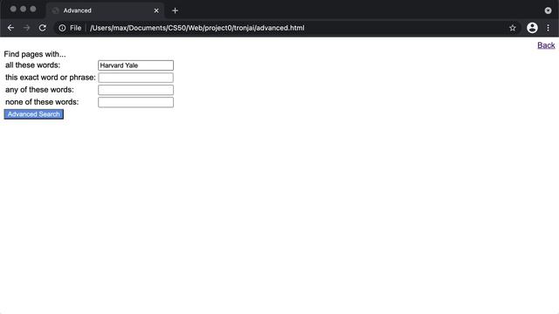Viewport: 559px width, 314px height.
Task: Click the red close window button
Action: [x=13, y=9]
